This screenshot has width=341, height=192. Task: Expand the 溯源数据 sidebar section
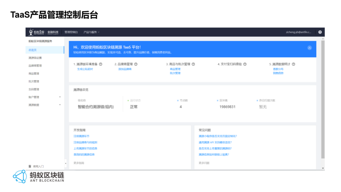coord(45,105)
